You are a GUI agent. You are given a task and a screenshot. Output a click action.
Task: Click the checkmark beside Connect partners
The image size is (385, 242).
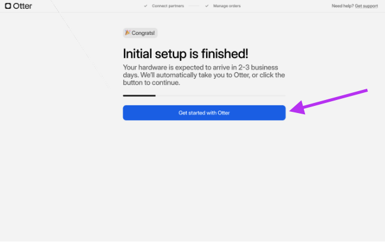click(146, 6)
